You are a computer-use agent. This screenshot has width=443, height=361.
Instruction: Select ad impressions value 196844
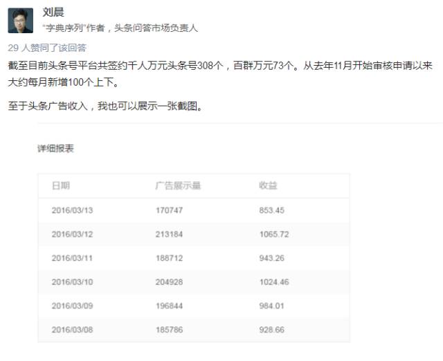169,306
